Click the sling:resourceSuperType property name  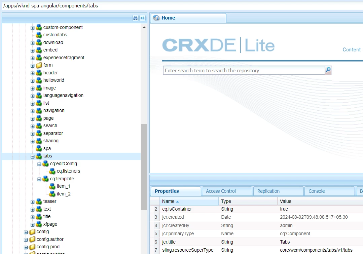(188, 250)
